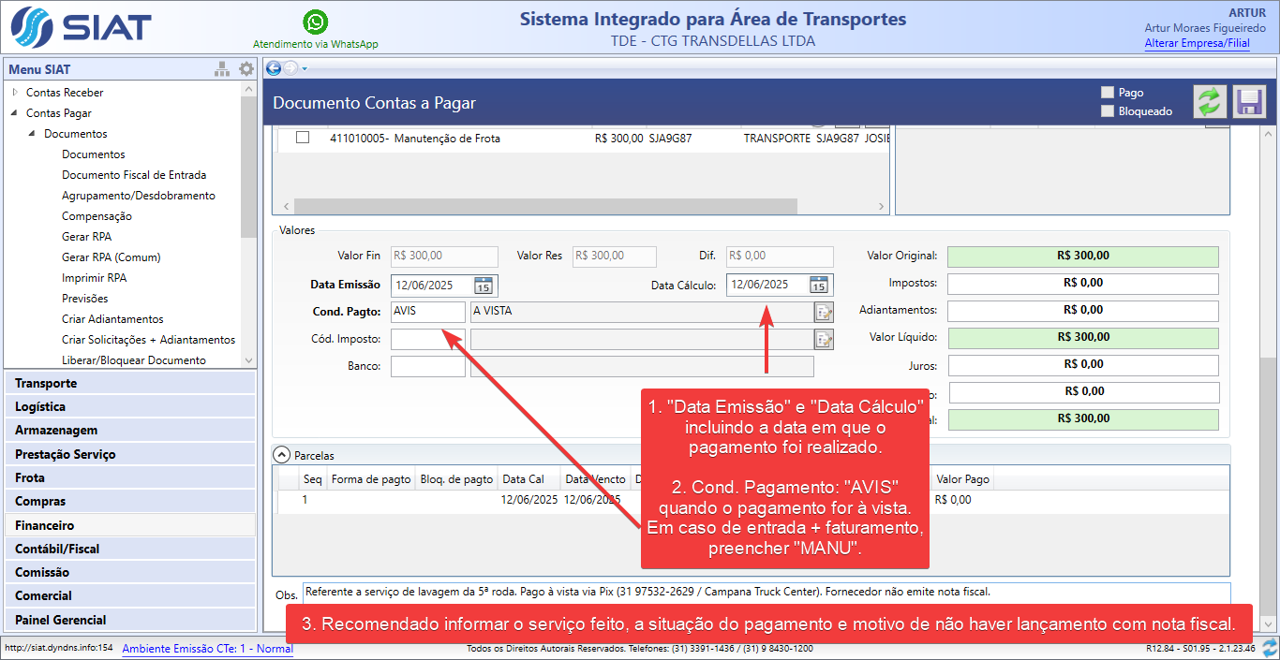Expand the Contas Receber tree node

pos(15,93)
